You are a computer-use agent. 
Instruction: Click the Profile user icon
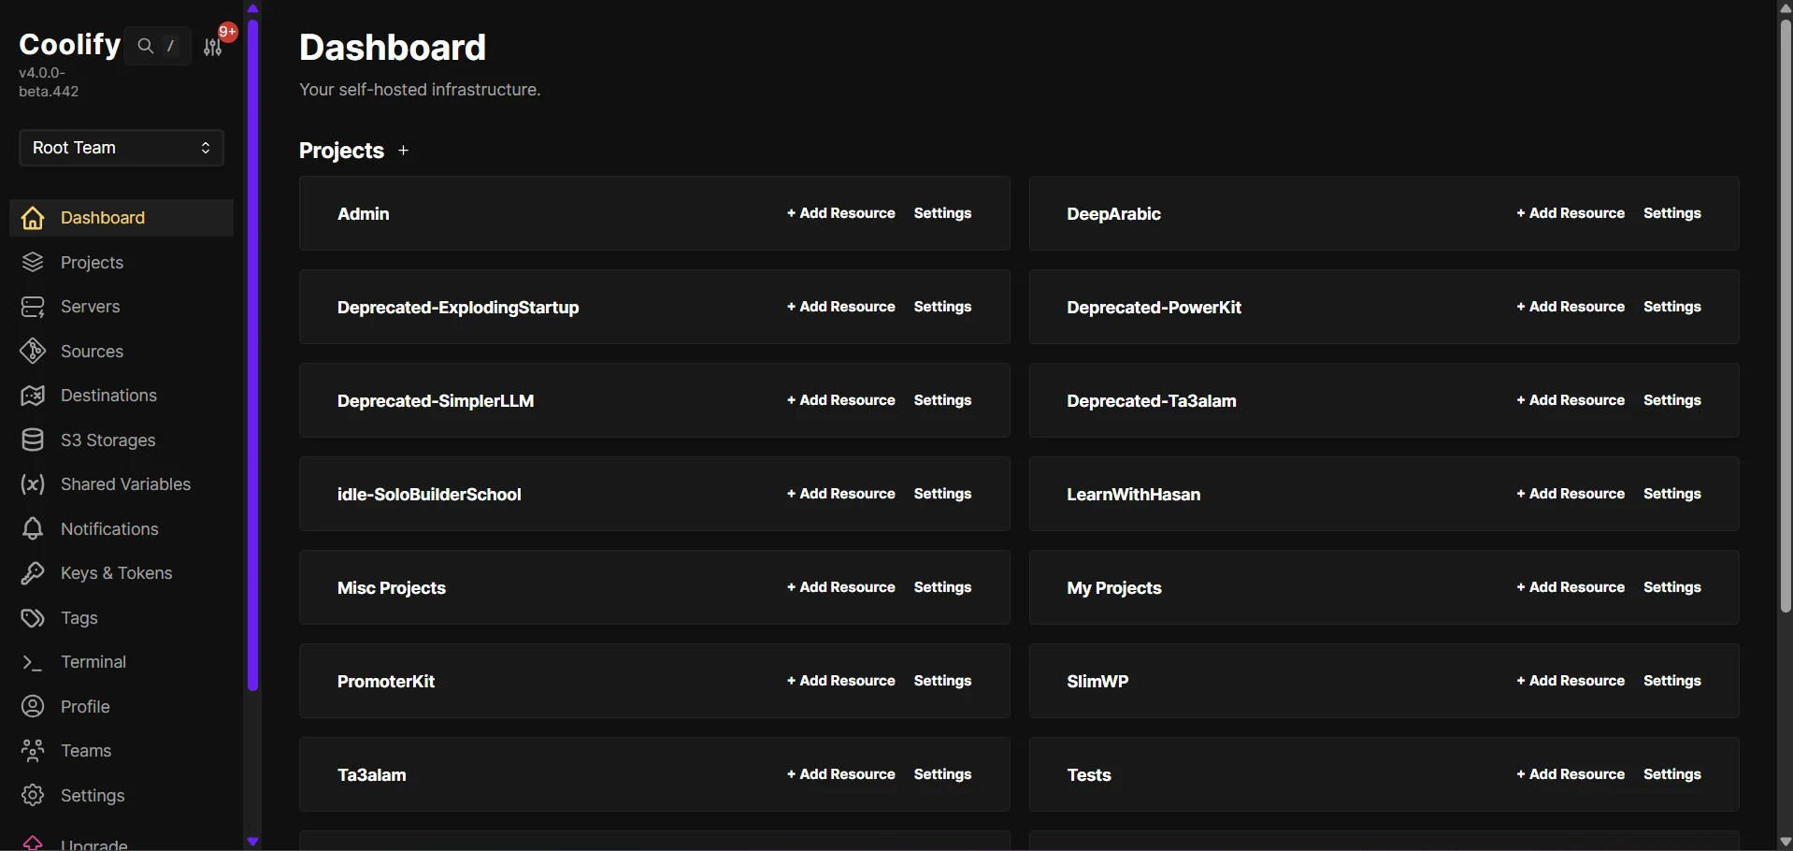[x=33, y=707]
